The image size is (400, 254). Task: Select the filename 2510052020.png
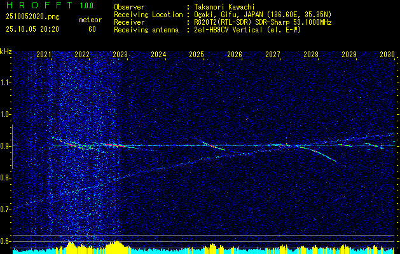[32, 17]
